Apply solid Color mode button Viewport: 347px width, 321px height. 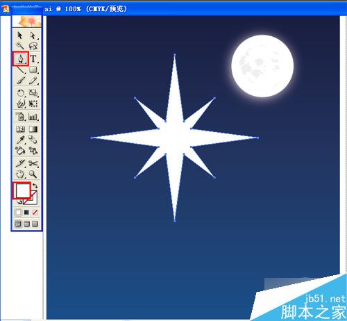point(18,212)
